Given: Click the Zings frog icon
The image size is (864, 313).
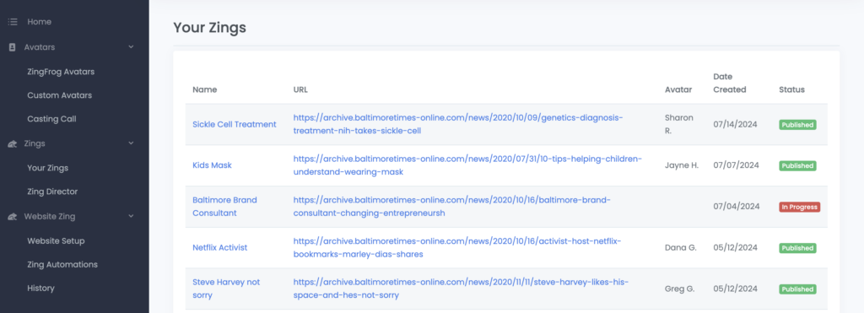Looking at the screenshot, I should pyautogui.click(x=13, y=143).
